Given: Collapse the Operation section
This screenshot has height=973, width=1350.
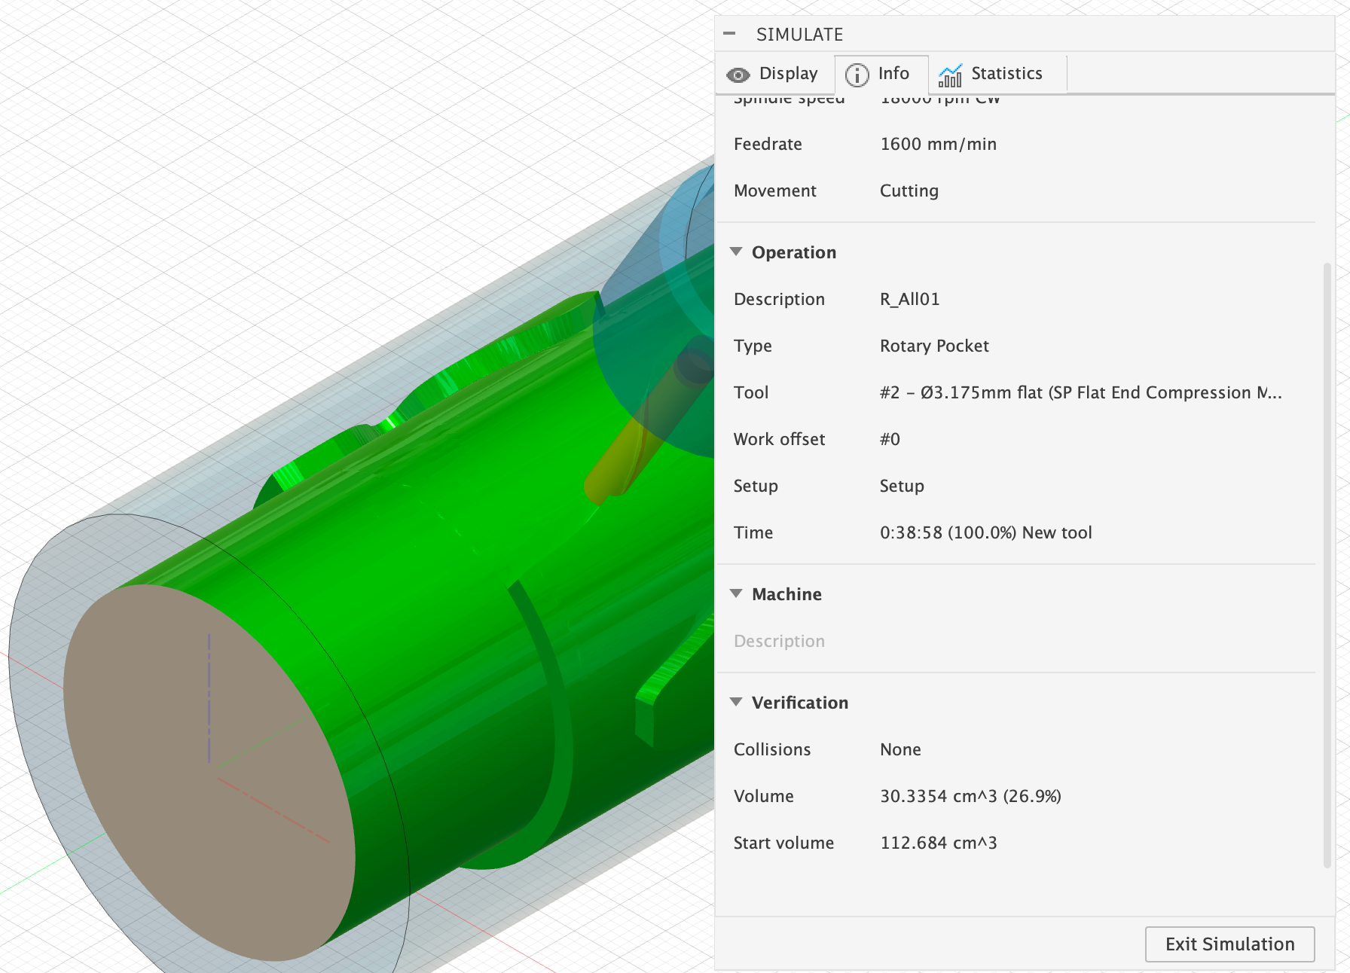Looking at the screenshot, I should tap(737, 252).
